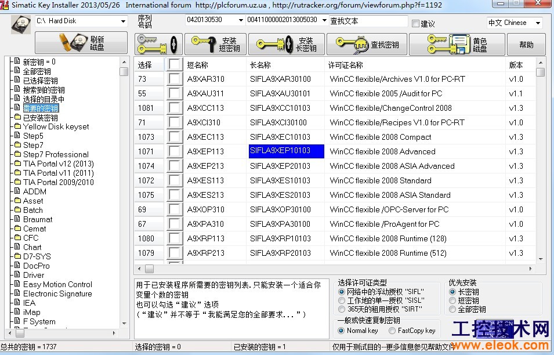Select the 全部密钥 tree item
Screen dimensions: 554x355
pyautogui.click(x=37, y=71)
